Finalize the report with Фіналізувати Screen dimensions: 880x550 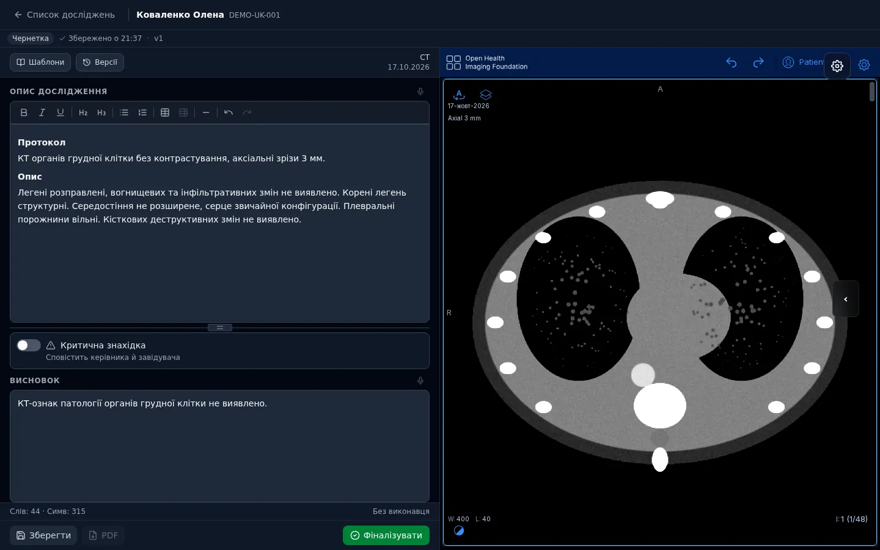coord(386,535)
